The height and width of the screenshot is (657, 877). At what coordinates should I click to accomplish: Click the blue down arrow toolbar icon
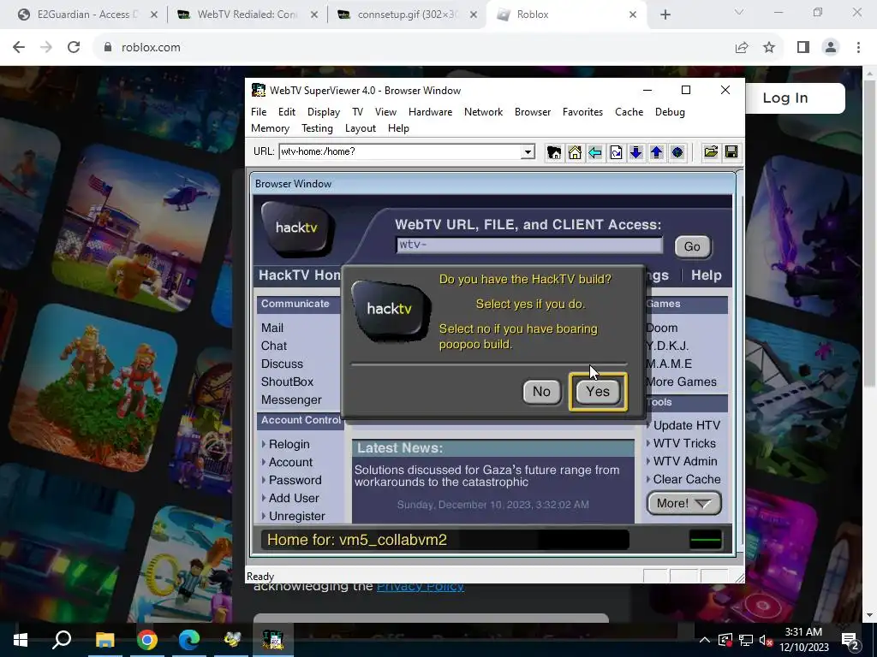pyautogui.click(x=636, y=152)
